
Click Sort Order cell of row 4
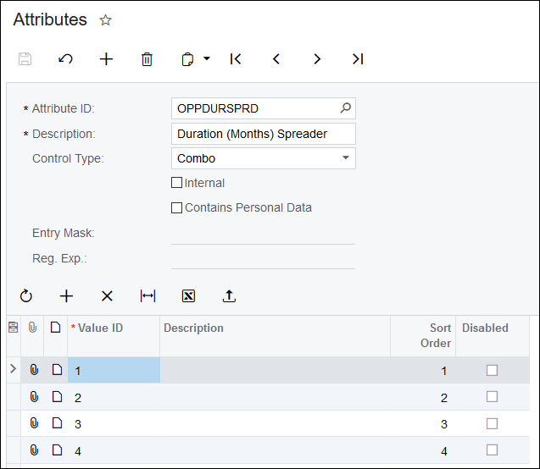tap(423, 450)
